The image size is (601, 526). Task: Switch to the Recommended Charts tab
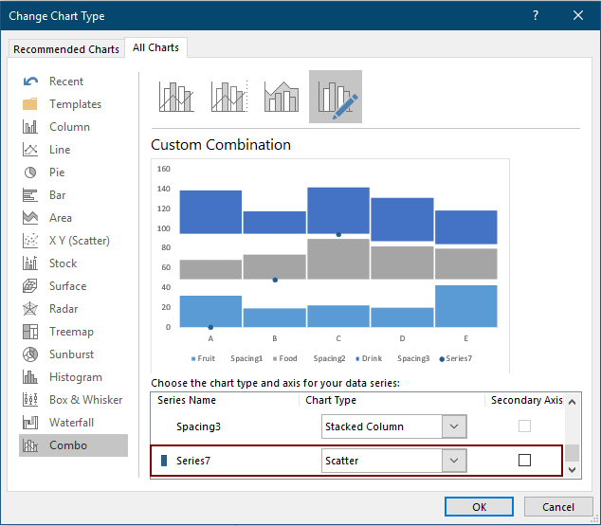pos(66,49)
